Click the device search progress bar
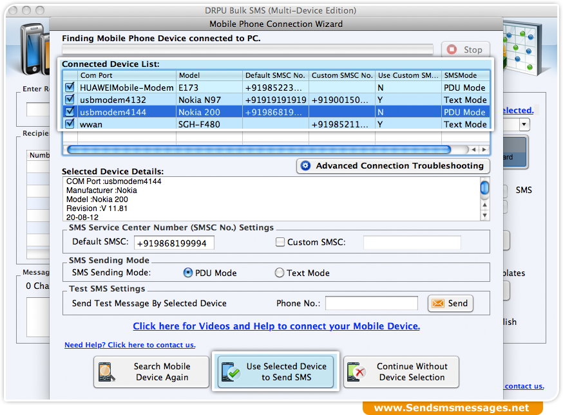The height and width of the screenshot is (415, 563). coord(248,50)
